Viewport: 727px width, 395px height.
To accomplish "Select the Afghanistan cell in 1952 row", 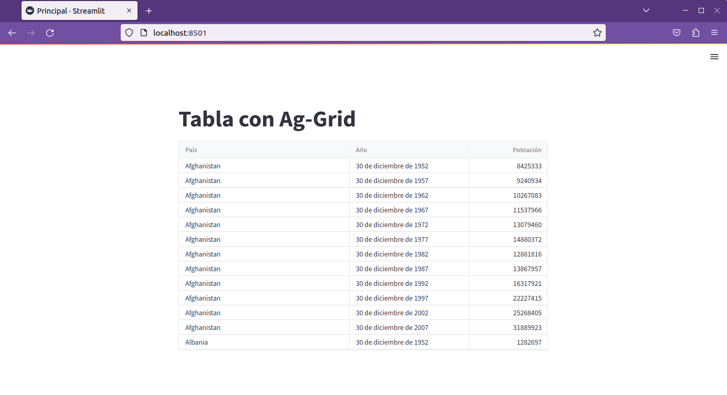I will (x=264, y=166).
